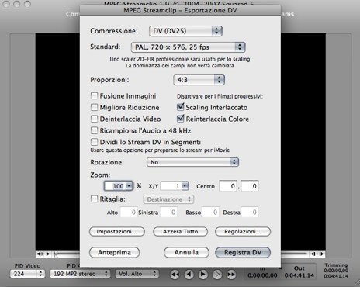The width and height of the screenshot is (360, 287).
Task: Open the X/Y ratio combo arrow
Action: pos(185,186)
